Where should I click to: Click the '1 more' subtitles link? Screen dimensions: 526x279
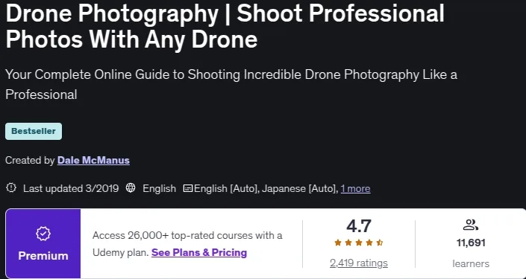point(355,188)
